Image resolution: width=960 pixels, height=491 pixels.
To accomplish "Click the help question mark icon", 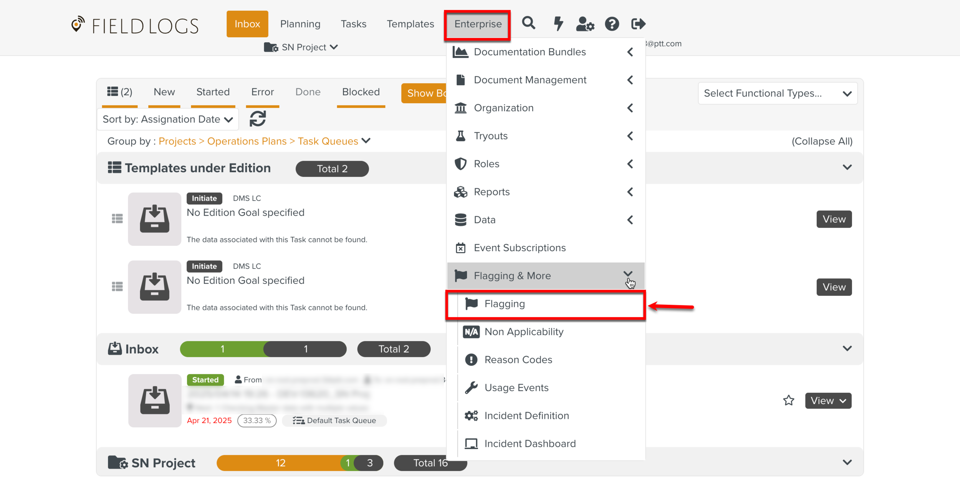I will coord(612,24).
